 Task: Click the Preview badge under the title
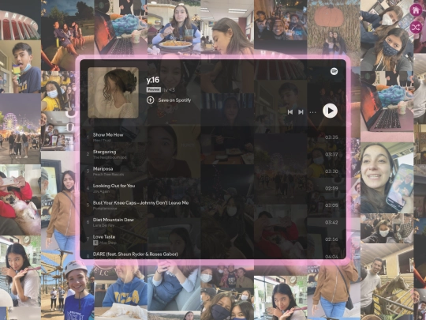pyautogui.click(x=154, y=89)
